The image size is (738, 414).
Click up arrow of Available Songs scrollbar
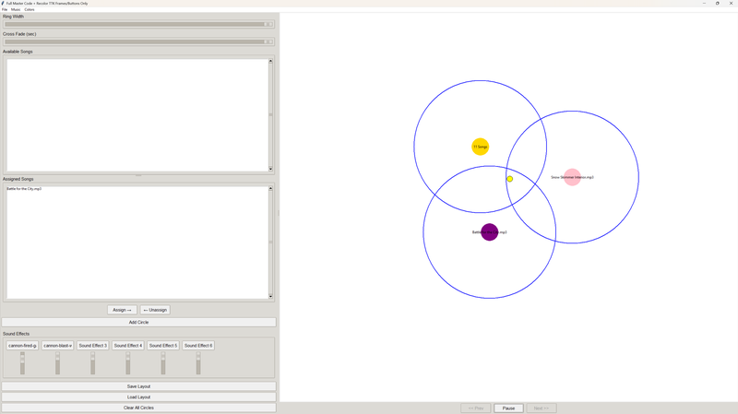(270, 61)
